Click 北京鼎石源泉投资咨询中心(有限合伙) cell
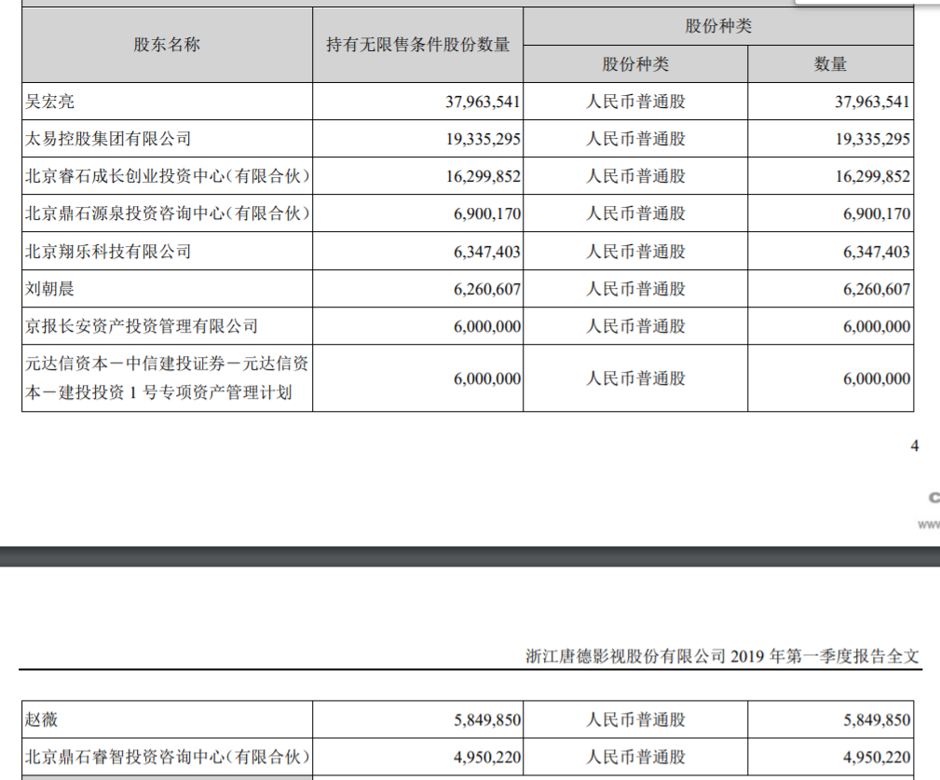 click(x=168, y=213)
